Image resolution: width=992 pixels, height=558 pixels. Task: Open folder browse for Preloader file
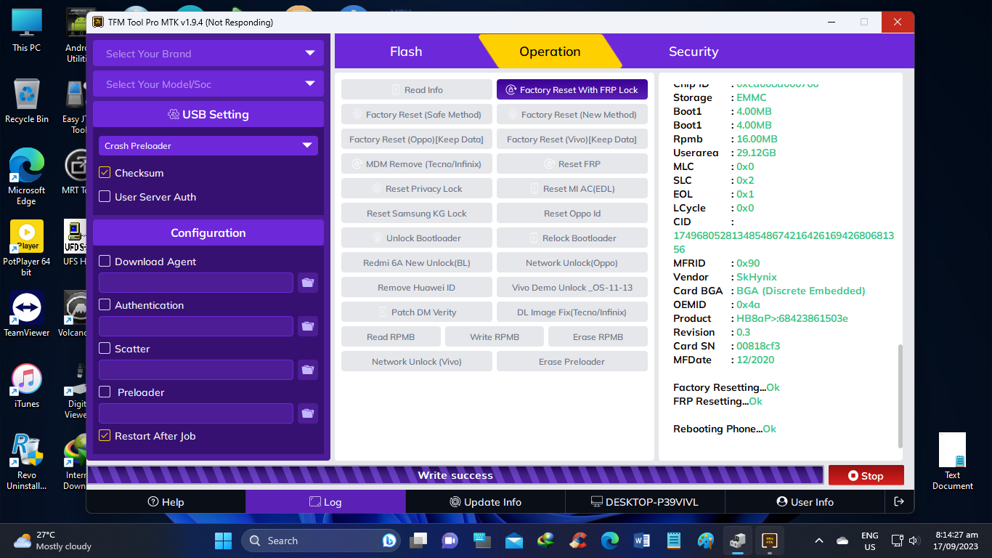click(308, 413)
